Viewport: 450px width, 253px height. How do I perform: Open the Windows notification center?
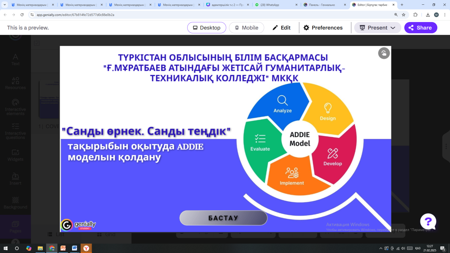click(443, 248)
